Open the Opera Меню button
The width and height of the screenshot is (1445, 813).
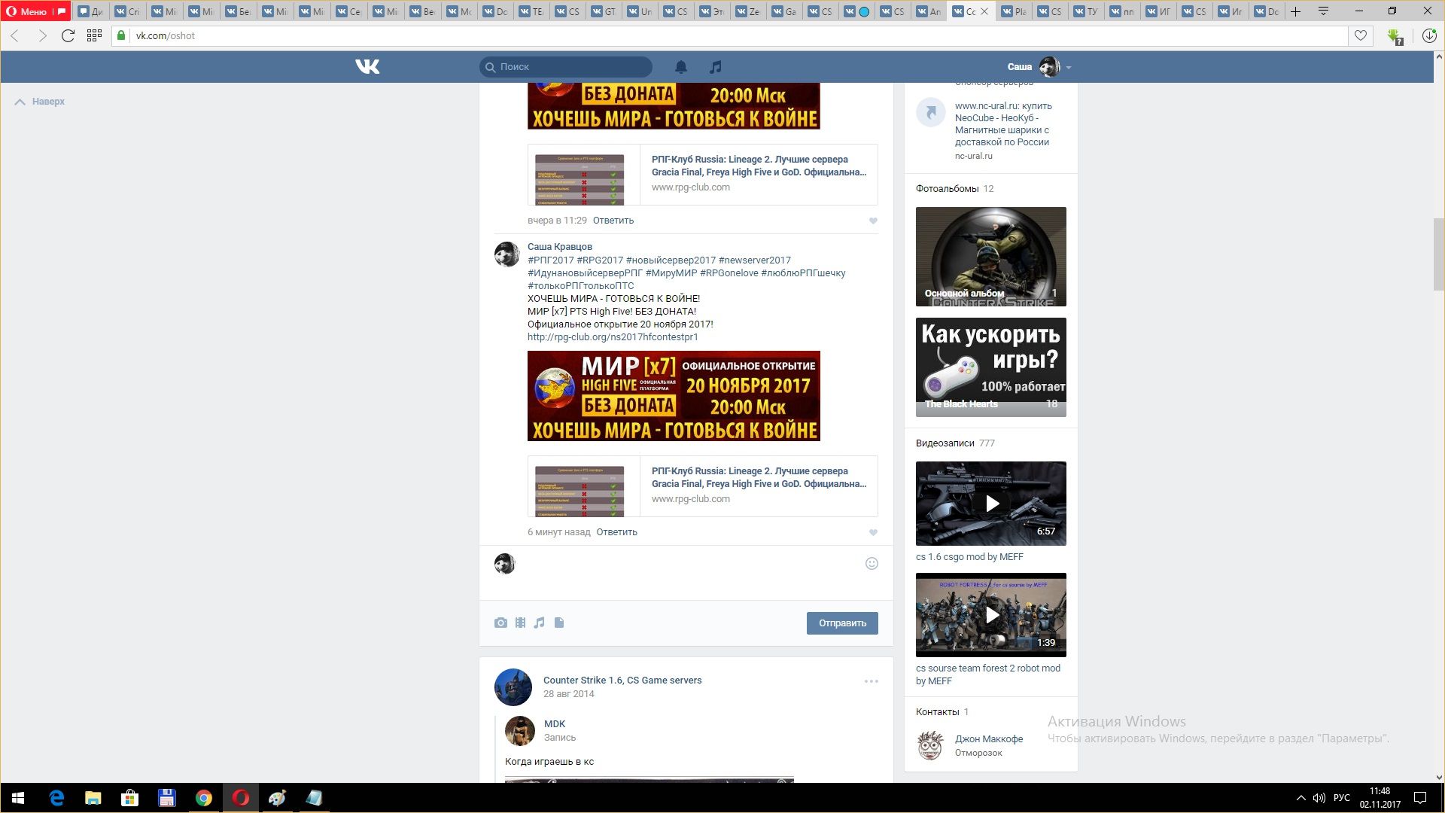point(28,11)
